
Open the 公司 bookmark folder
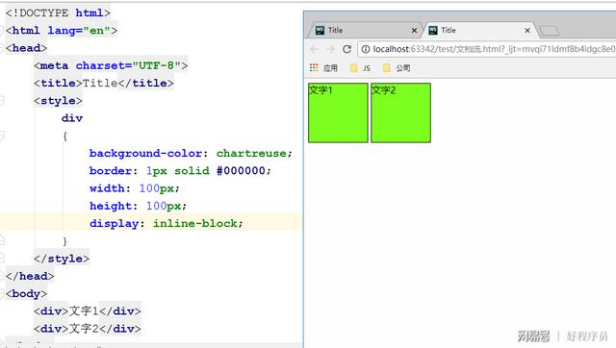click(397, 68)
